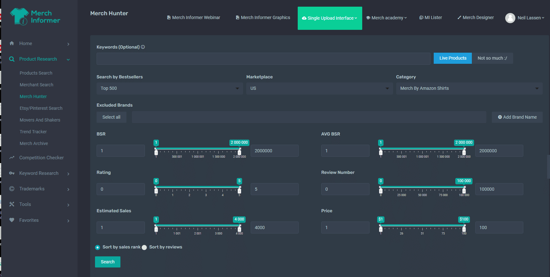Viewport: 550px width, 277px height.
Task: Expand the Favorites chevron
Action: [x=68, y=221]
